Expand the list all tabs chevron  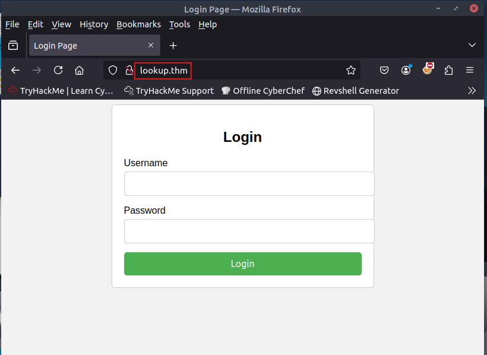472,45
